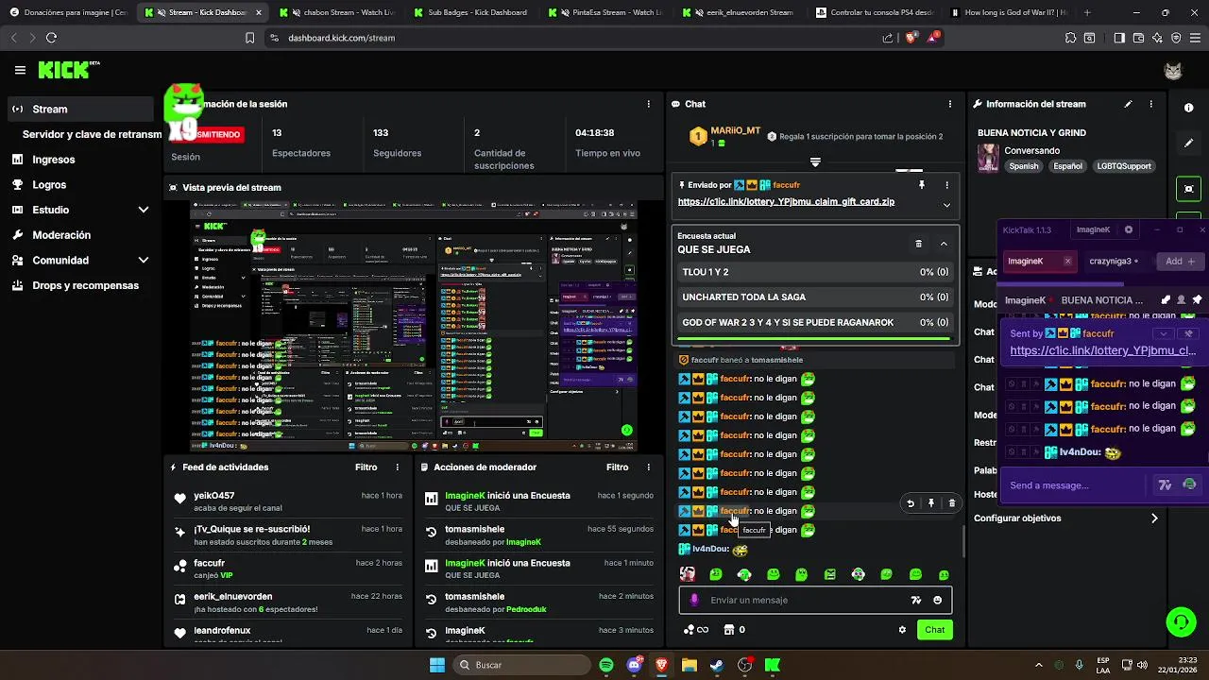Open the green support headset button
Screen dimensions: 1209x680
[x=1181, y=621]
